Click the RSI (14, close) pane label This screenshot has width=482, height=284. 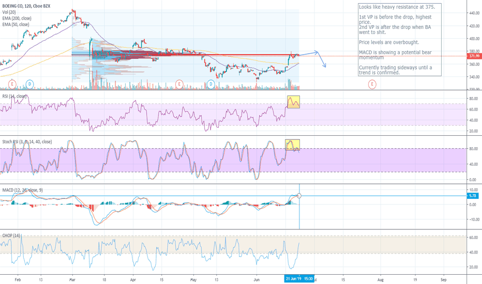pos(14,96)
